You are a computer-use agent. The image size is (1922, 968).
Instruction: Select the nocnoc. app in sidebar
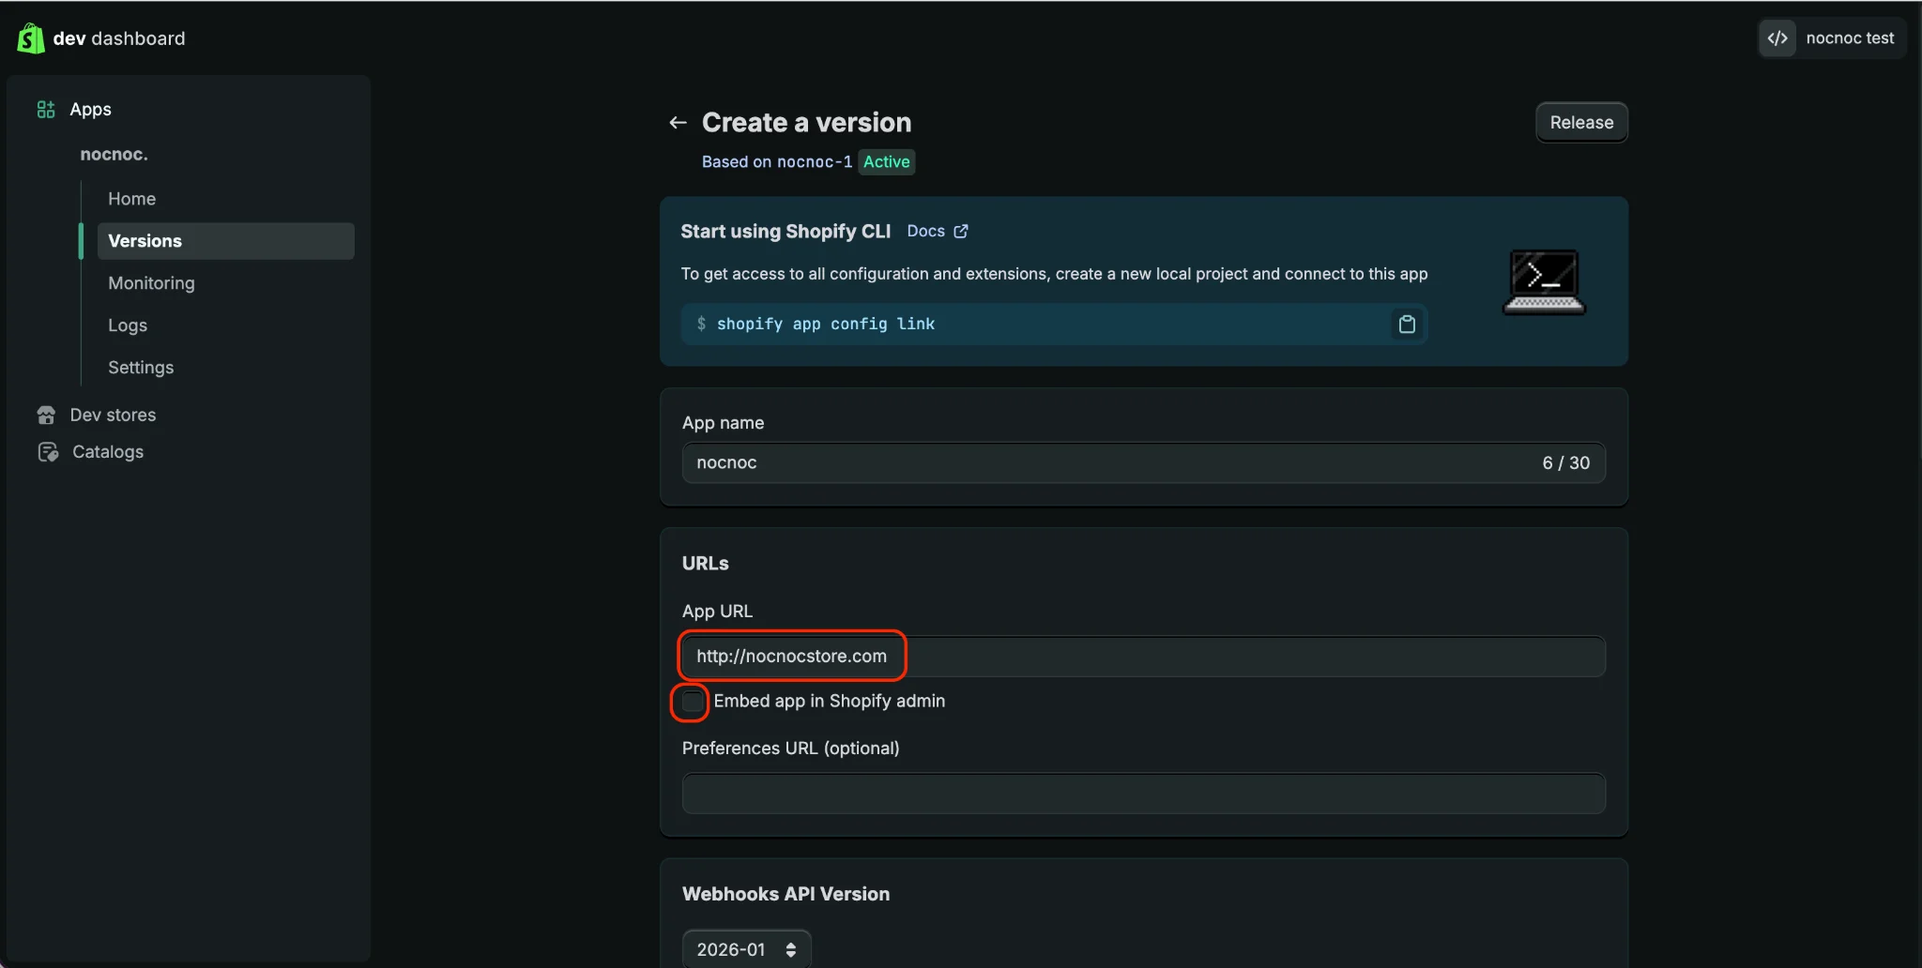tap(114, 154)
